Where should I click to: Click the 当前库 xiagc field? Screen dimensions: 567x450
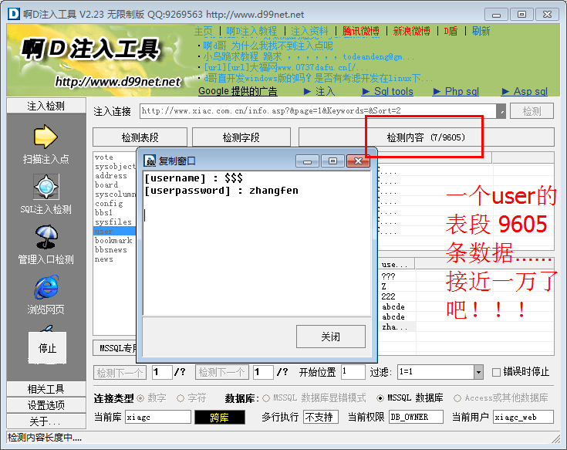157,417
